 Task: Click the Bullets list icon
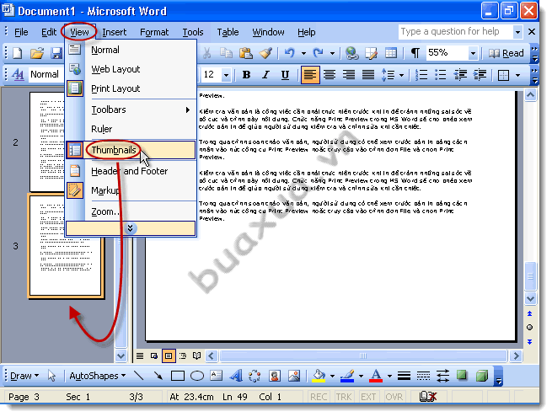pos(440,75)
